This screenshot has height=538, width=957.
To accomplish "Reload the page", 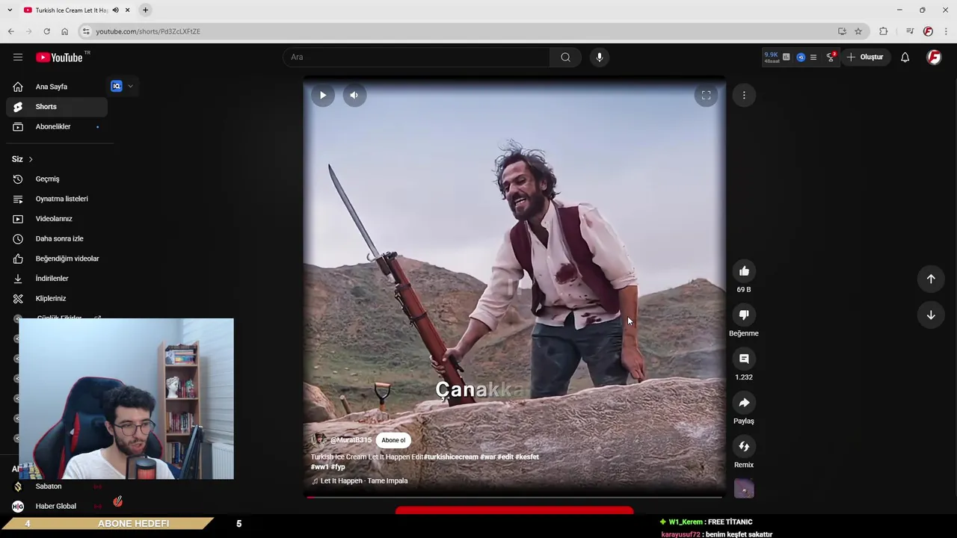I will pyautogui.click(x=46, y=31).
